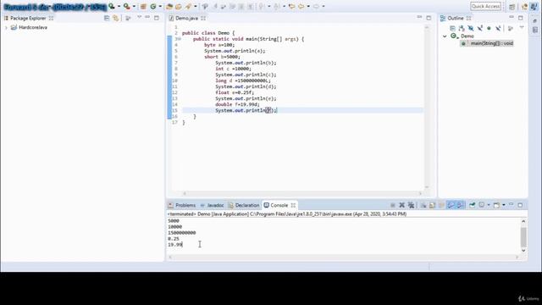The image size is (542, 305).
Task: Toggle Hide Fields in Outline toolbar
Action: pyautogui.click(x=471, y=28)
